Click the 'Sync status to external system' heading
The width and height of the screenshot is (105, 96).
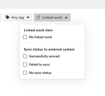(x=49, y=49)
